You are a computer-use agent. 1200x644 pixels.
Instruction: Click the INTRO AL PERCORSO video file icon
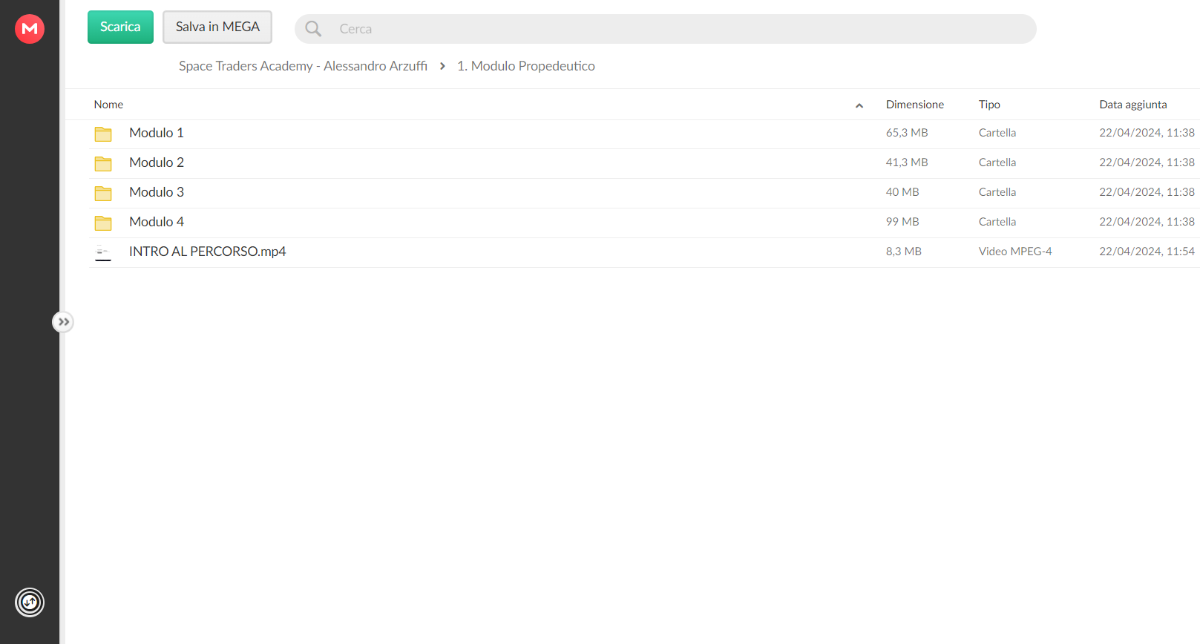pos(103,252)
